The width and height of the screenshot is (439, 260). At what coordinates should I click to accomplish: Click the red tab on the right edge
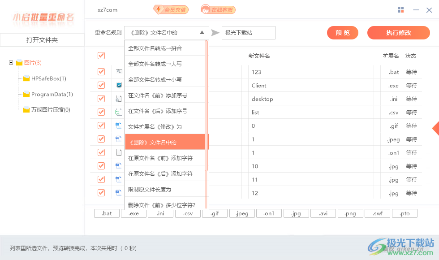(436, 129)
